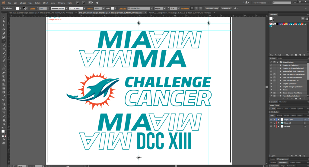Toggle checkmark for Default Actions set
Screen dimensions: 309x167
coord(271,62)
